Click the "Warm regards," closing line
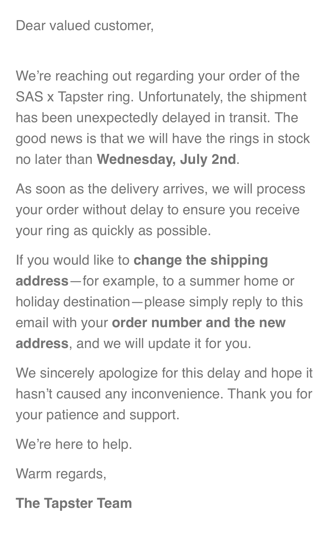Image resolution: width=330 pixels, height=540 pixels. coord(61,473)
